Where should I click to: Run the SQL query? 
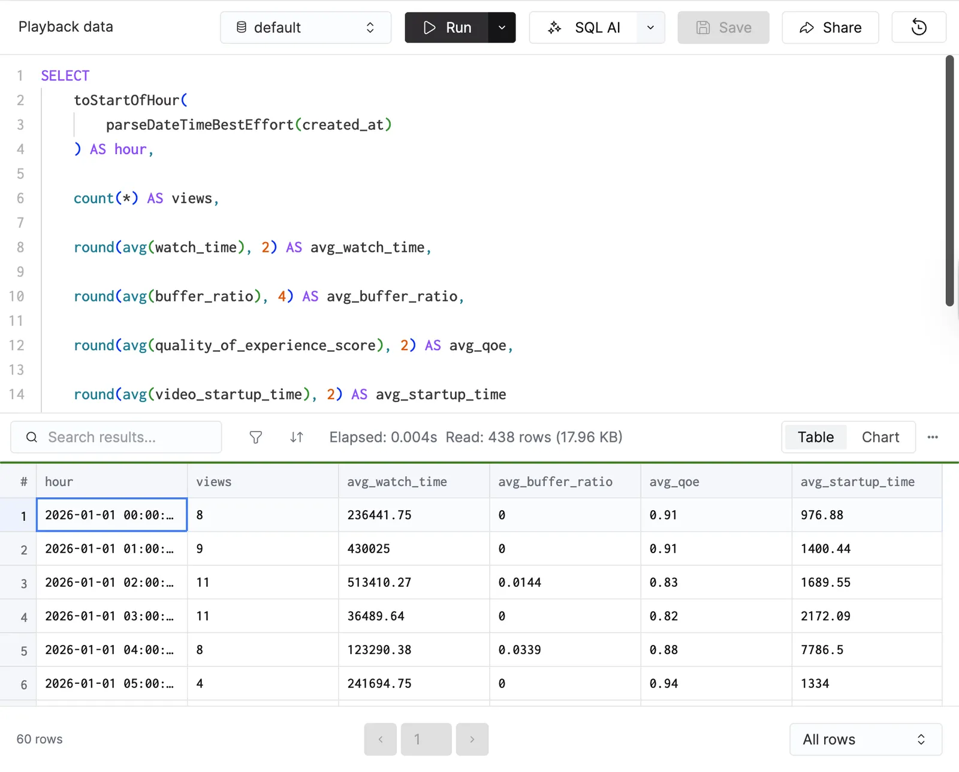click(447, 28)
